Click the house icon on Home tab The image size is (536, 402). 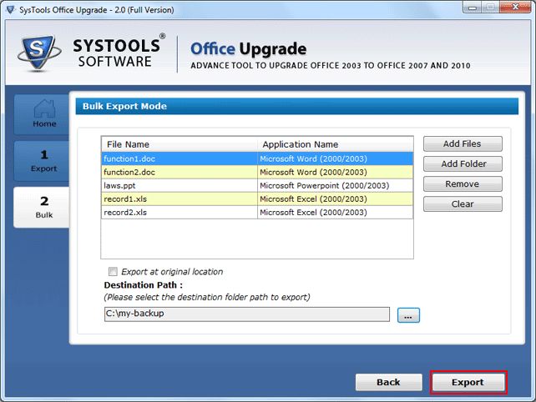click(44, 108)
